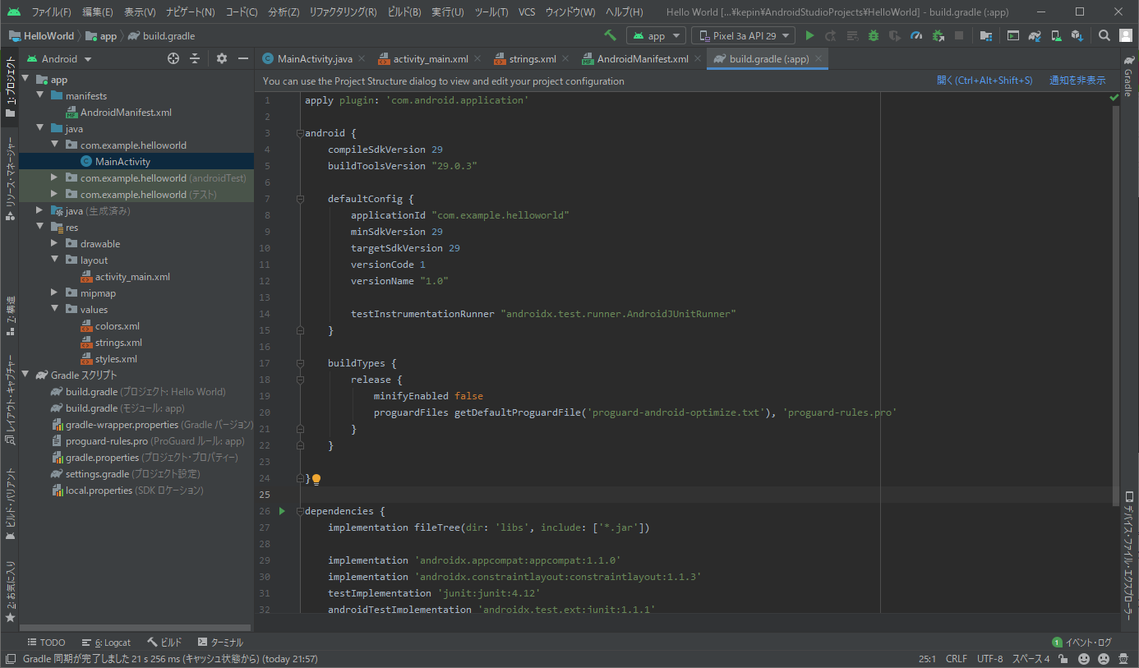The image size is (1139, 668).
Task: Switch to AndroidManifest.xml editor tab
Action: pyautogui.click(x=643, y=59)
